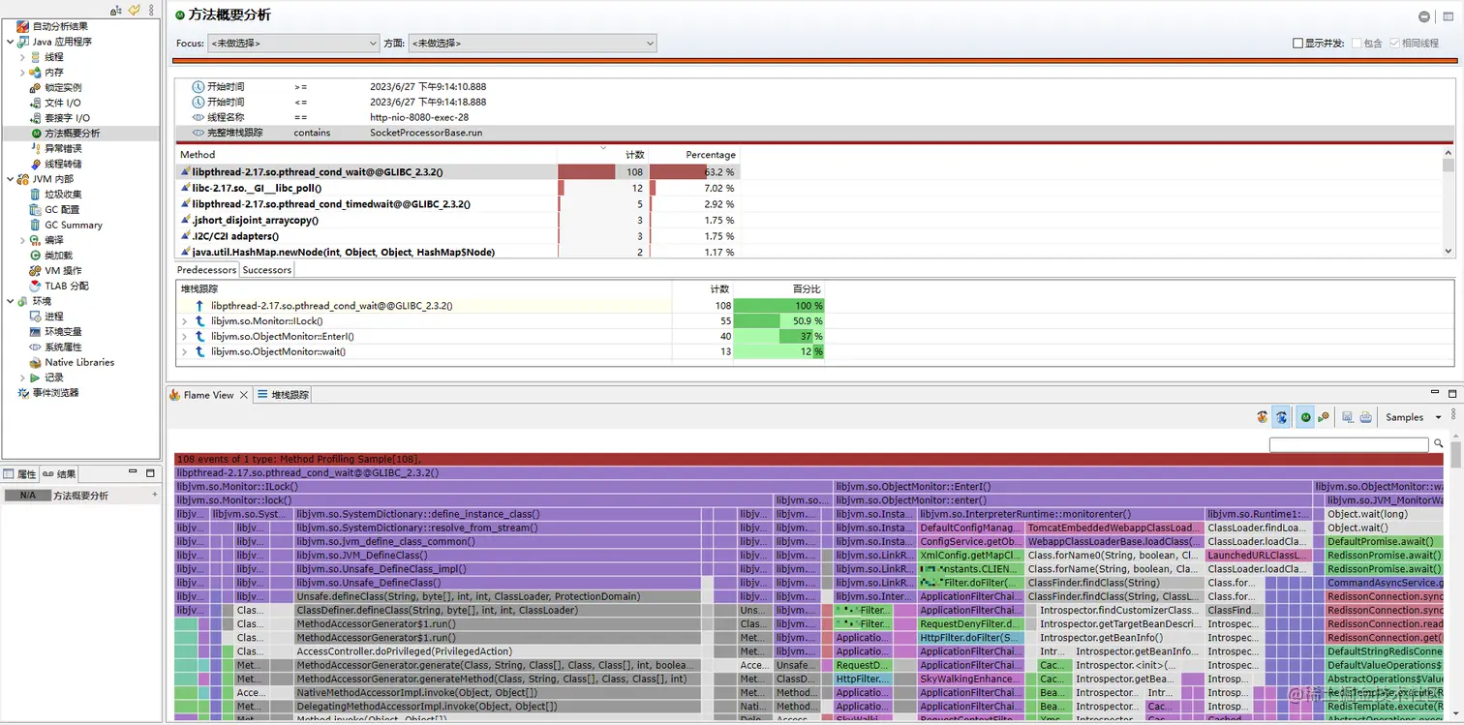Open the VM 操作 page
This screenshot has height=725, width=1464.
63,270
